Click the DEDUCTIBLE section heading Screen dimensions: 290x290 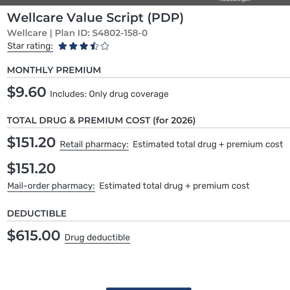tap(37, 213)
